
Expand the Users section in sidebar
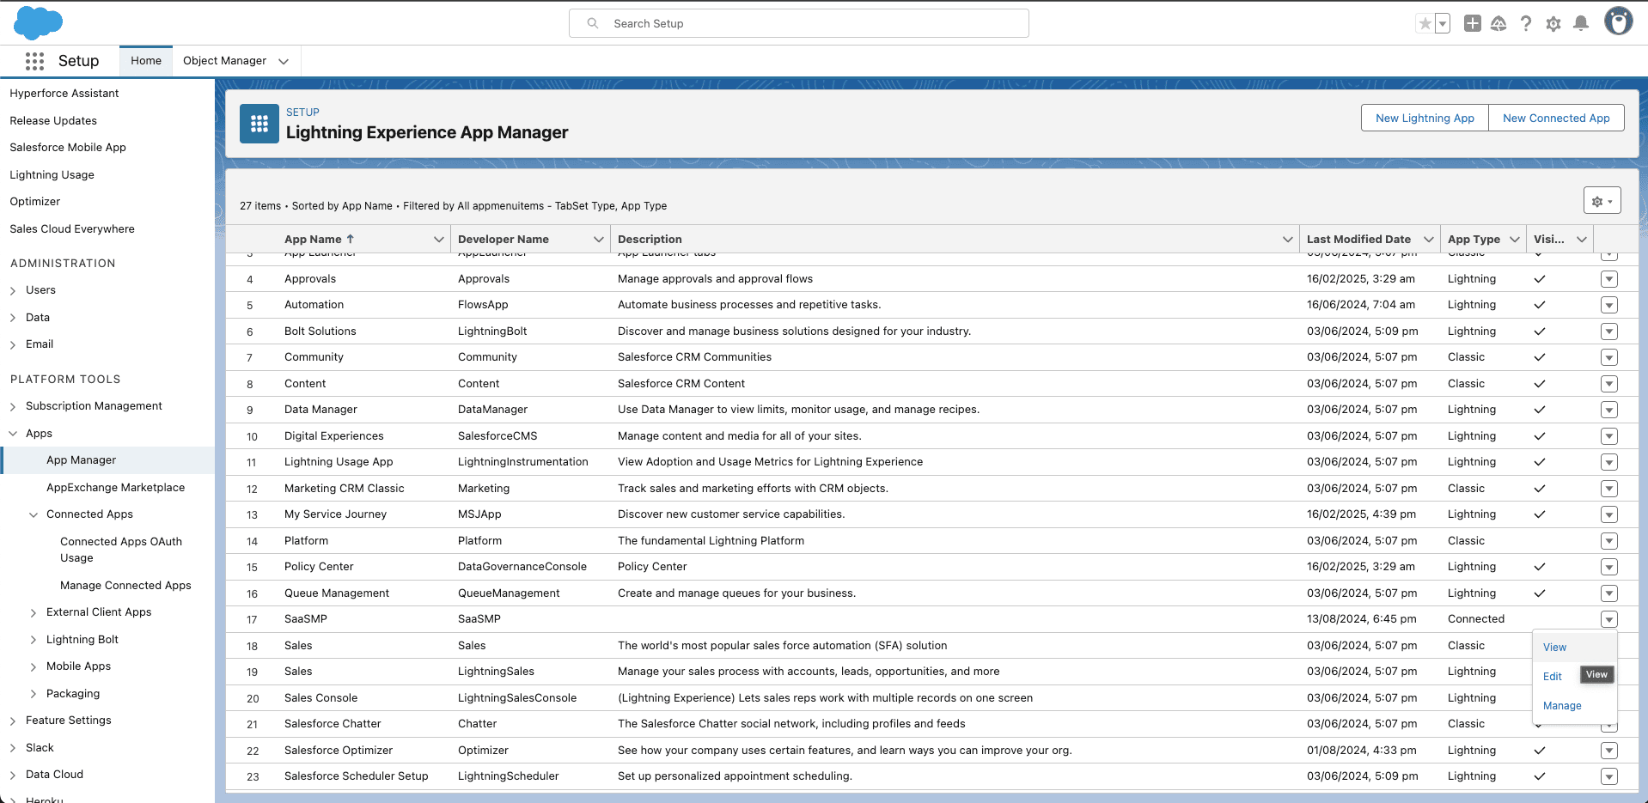coord(13,291)
